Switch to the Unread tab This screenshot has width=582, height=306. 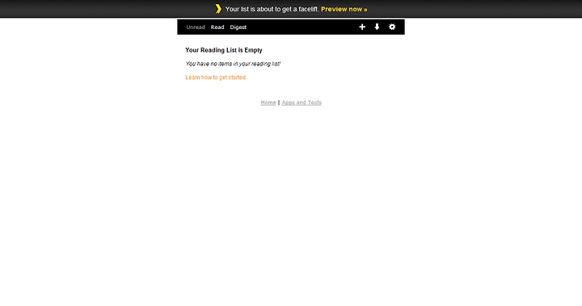[x=196, y=27]
